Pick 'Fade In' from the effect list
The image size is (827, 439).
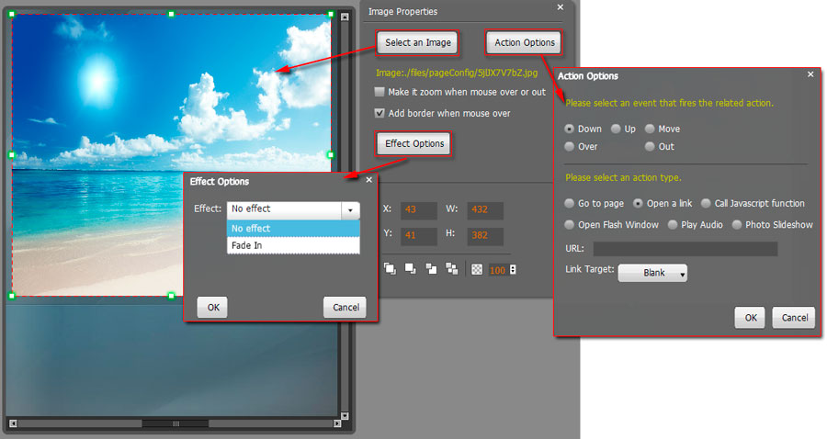(293, 245)
